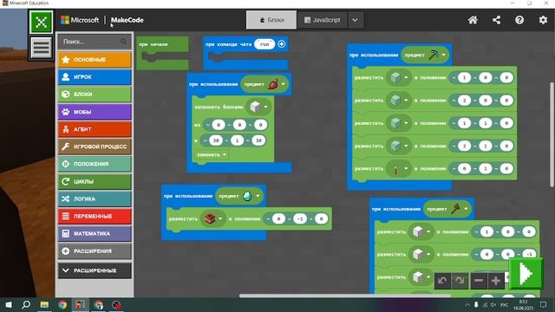Screen dimensions: 555x312
Task: Open the ИГРОВОЙ ПРОЦЕСС category
Action: (x=95, y=146)
